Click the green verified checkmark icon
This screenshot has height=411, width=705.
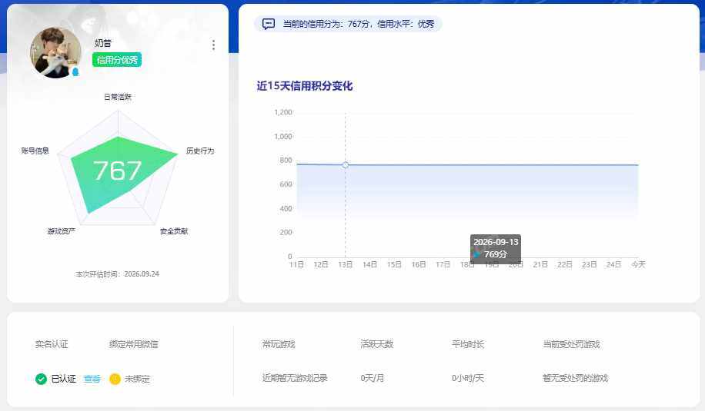tap(41, 379)
